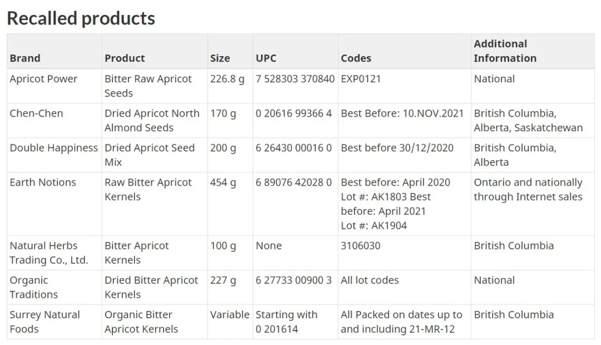The image size is (601, 345).
Task: Select Ontario and nationally through Internet sales
Action: pos(528,189)
